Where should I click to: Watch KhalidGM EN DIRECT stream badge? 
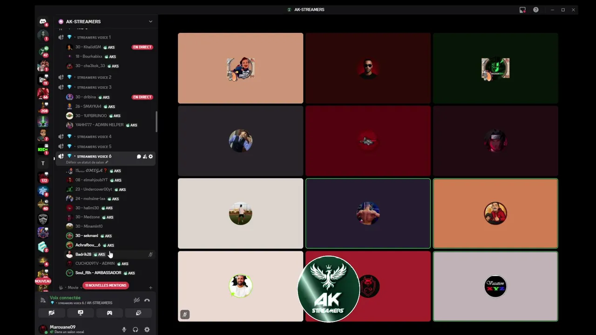(x=142, y=47)
